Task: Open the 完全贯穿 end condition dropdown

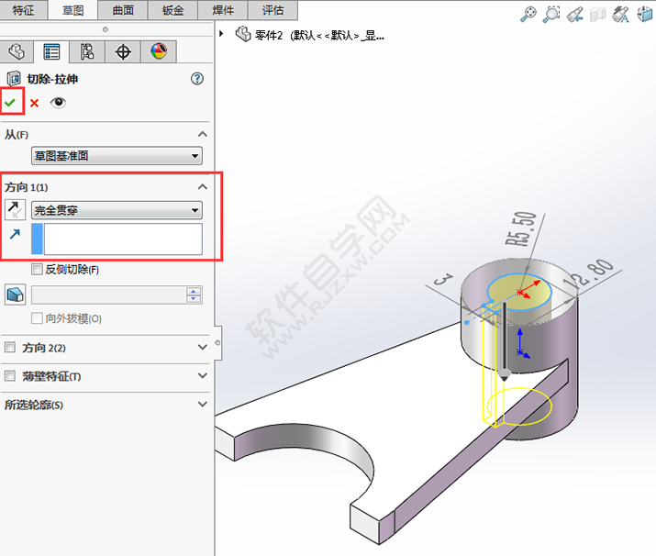Action: [x=117, y=210]
